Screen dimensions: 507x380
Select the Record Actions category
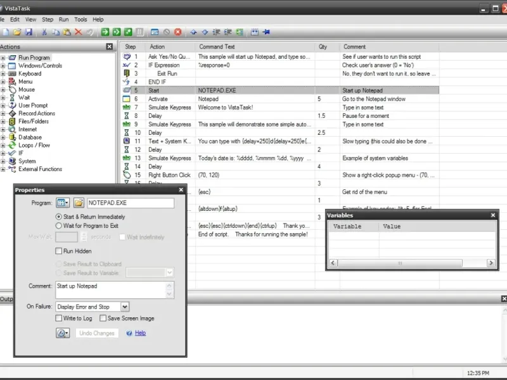(37, 113)
